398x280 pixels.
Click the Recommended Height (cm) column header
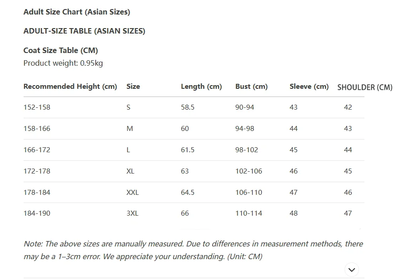tap(70, 87)
